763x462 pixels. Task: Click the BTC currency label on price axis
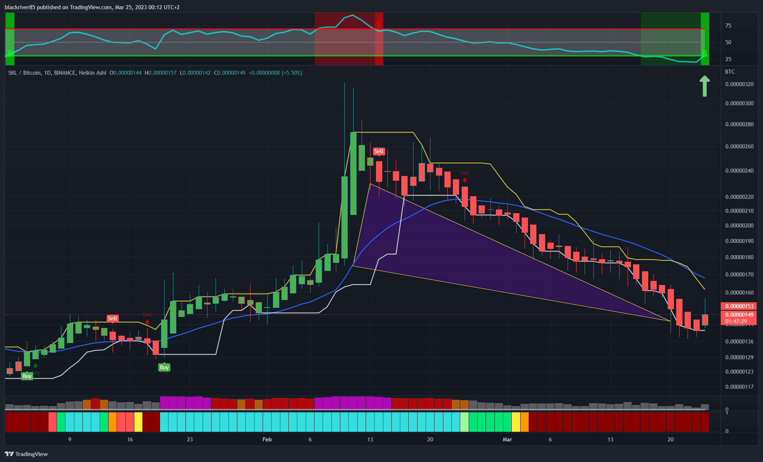[730, 72]
